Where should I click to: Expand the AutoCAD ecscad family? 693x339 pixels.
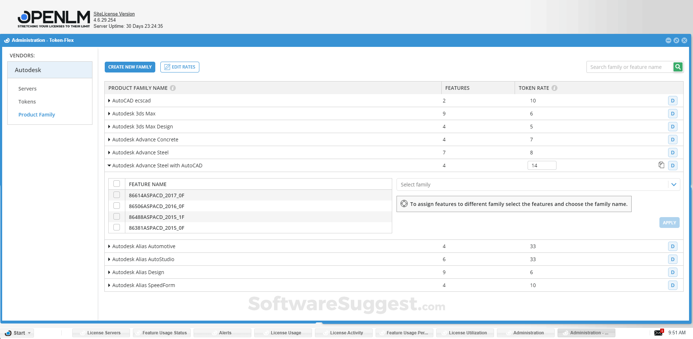109,101
